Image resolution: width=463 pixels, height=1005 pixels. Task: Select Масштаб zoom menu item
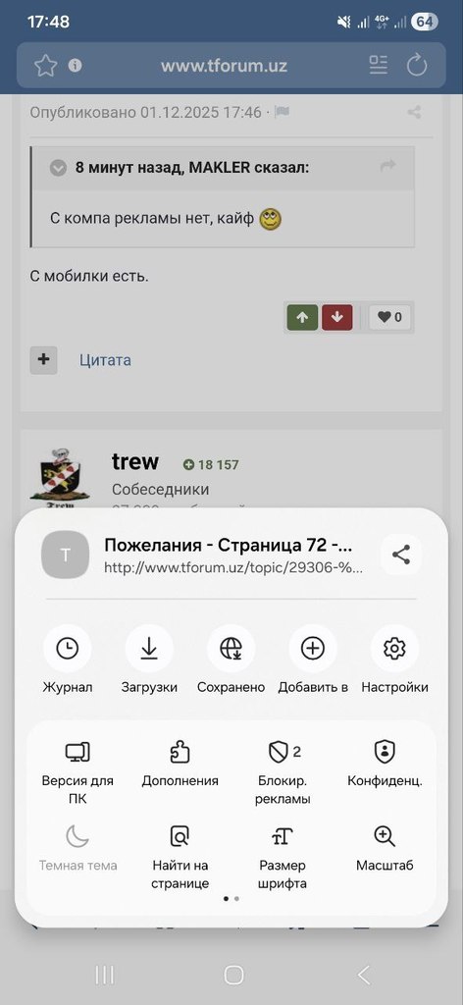click(x=385, y=849)
